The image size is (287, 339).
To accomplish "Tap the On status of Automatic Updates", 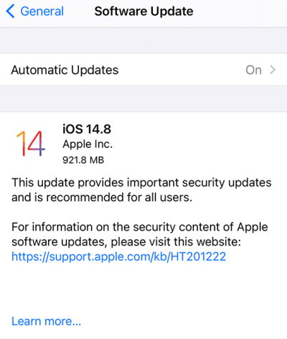I will [253, 70].
